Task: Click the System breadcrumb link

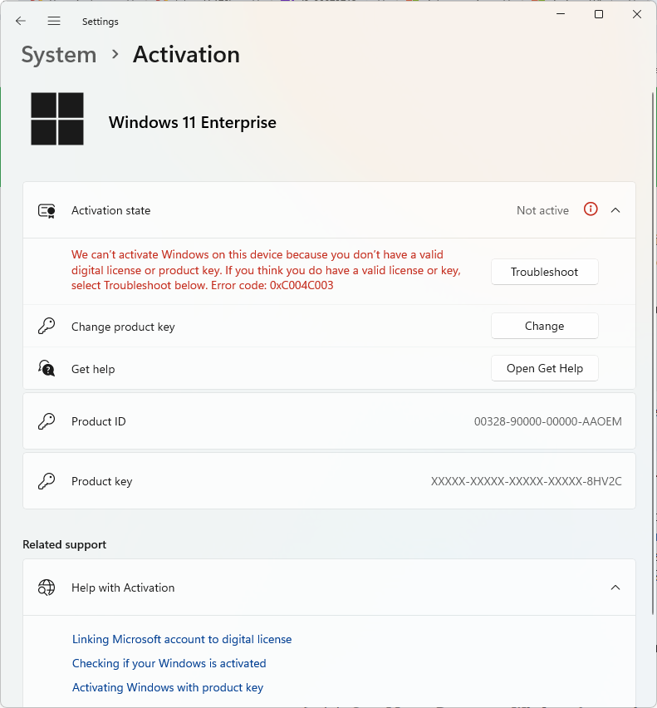Action: (59, 55)
